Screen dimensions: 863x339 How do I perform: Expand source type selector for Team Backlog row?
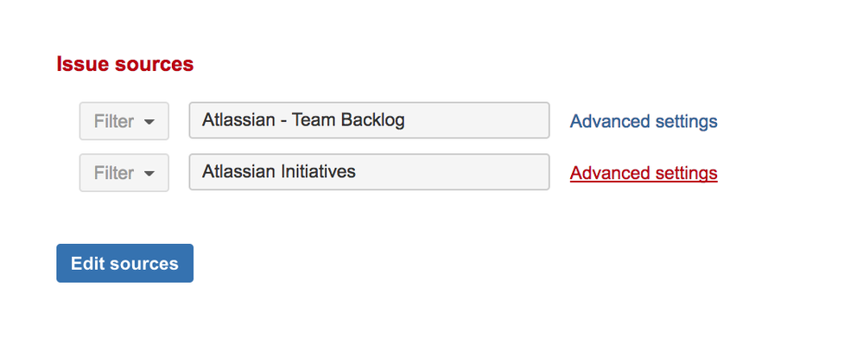click(x=124, y=121)
